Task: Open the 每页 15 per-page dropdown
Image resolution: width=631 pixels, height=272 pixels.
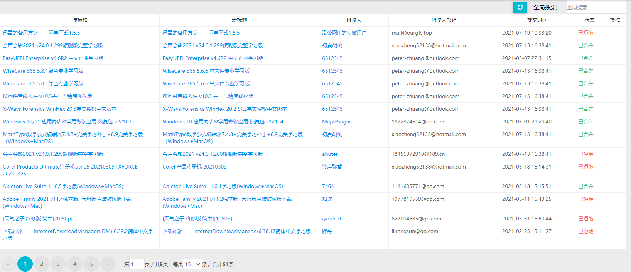Action: 192,264
